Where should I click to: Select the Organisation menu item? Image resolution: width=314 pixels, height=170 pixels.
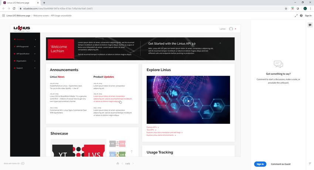[21, 61]
